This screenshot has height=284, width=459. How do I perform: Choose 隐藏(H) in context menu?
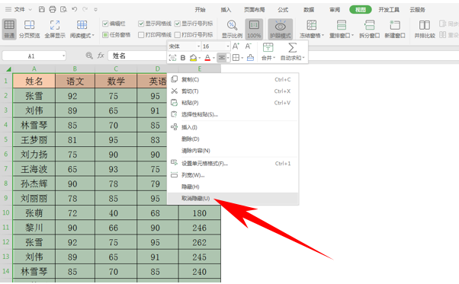(x=233, y=187)
